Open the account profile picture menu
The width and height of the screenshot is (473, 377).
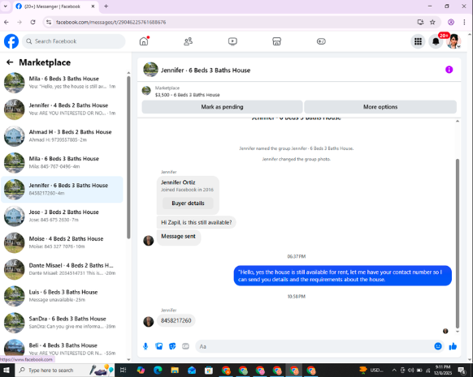coord(453,41)
